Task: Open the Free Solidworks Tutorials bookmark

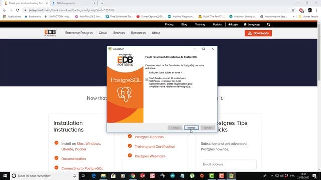Action: point(119,16)
